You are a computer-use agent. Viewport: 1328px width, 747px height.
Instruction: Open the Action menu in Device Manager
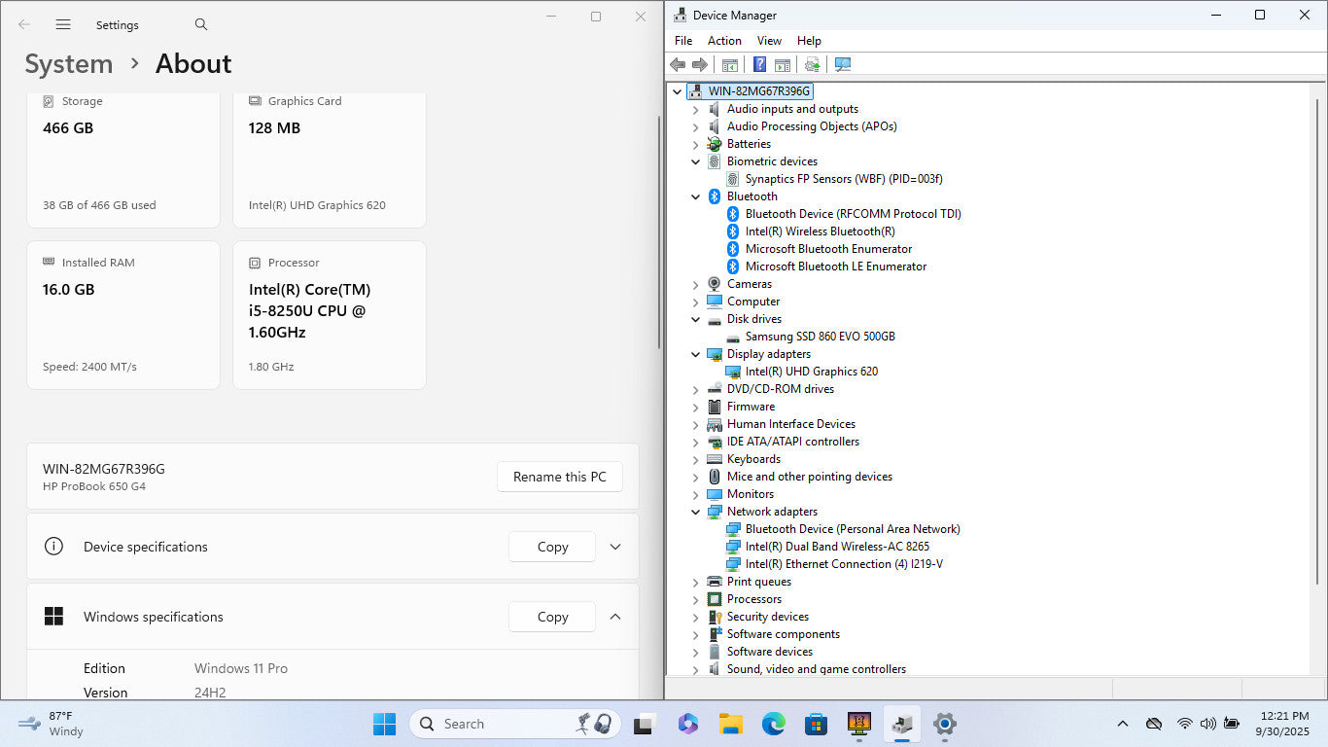coord(724,41)
